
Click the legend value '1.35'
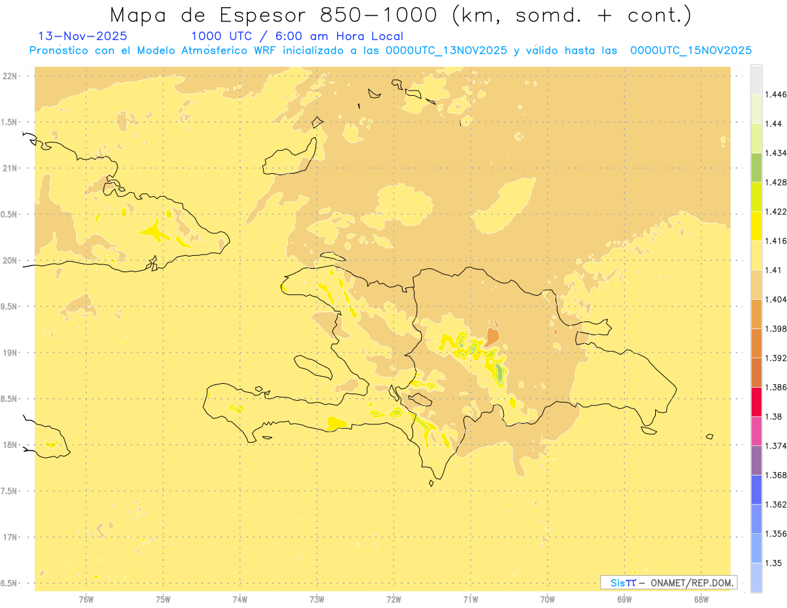point(773,563)
